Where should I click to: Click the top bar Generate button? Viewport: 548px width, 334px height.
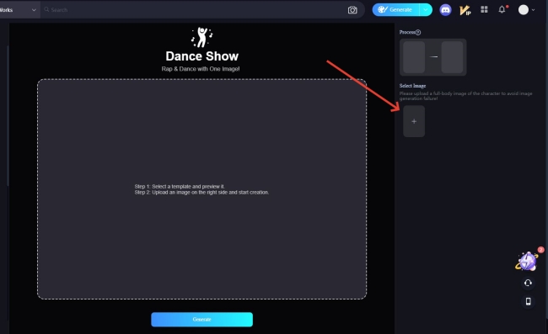pos(395,10)
